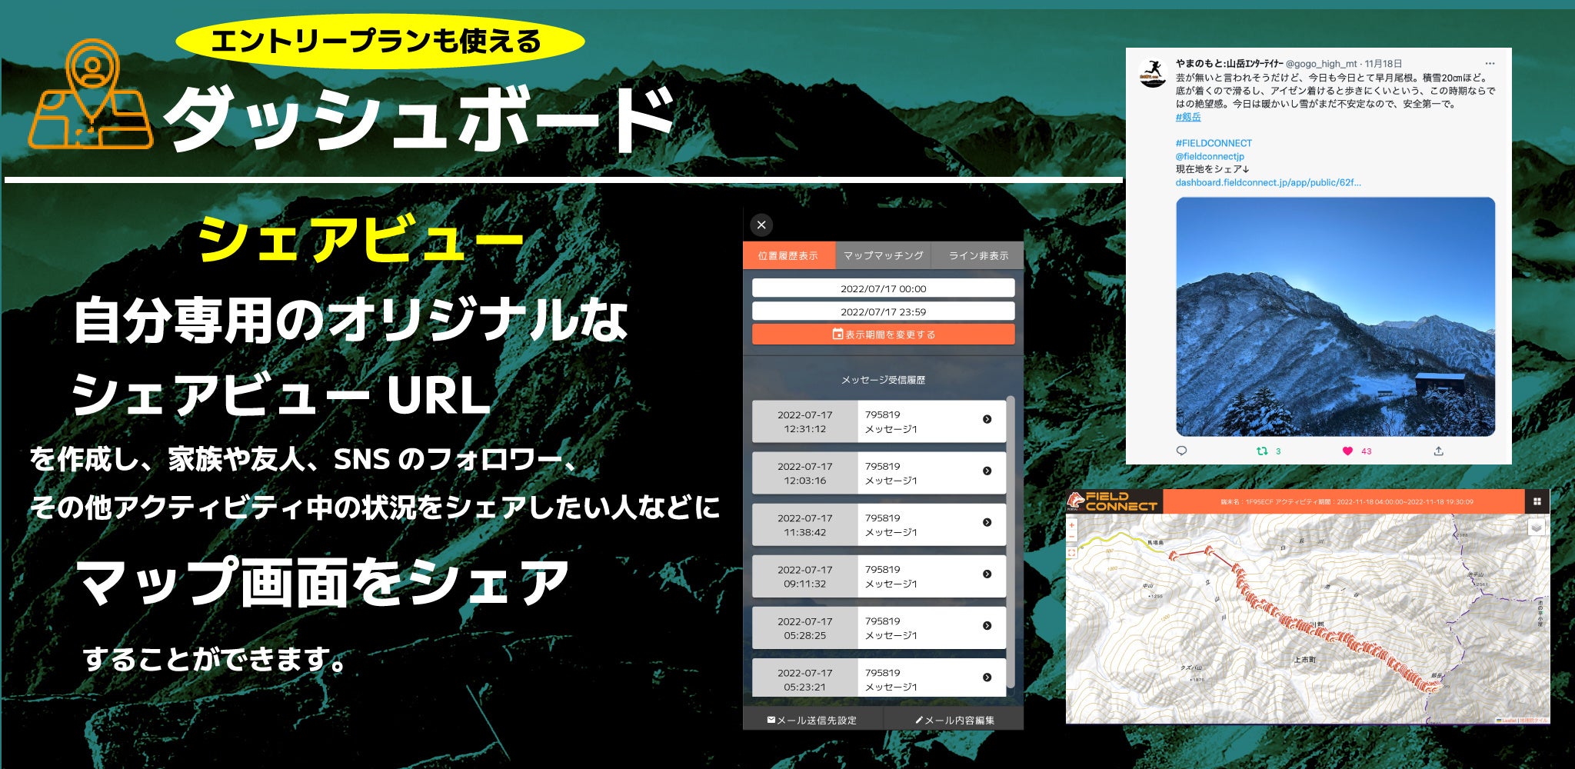Open the tweet's three-dot more menu
This screenshot has height=769, width=1575.
point(1490,63)
